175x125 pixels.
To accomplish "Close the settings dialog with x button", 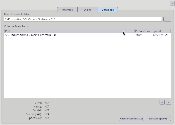I will coord(172,4).
